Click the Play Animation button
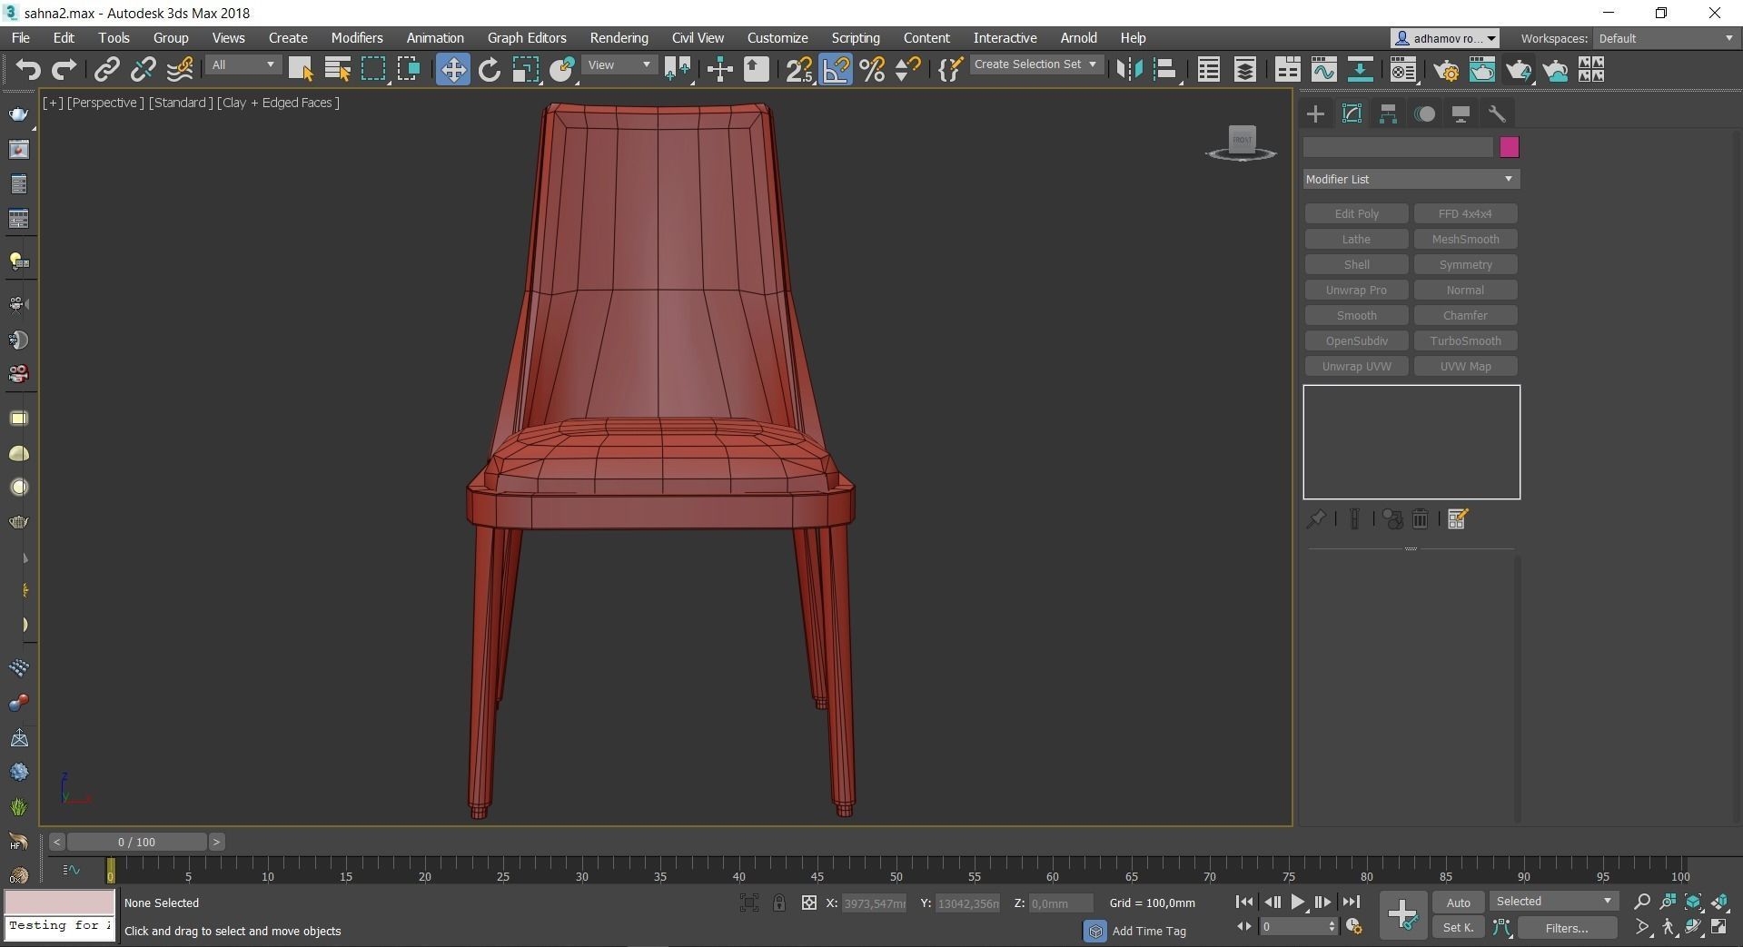Screen dimensions: 1743x947 pyautogui.click(x=1297, y=903)
